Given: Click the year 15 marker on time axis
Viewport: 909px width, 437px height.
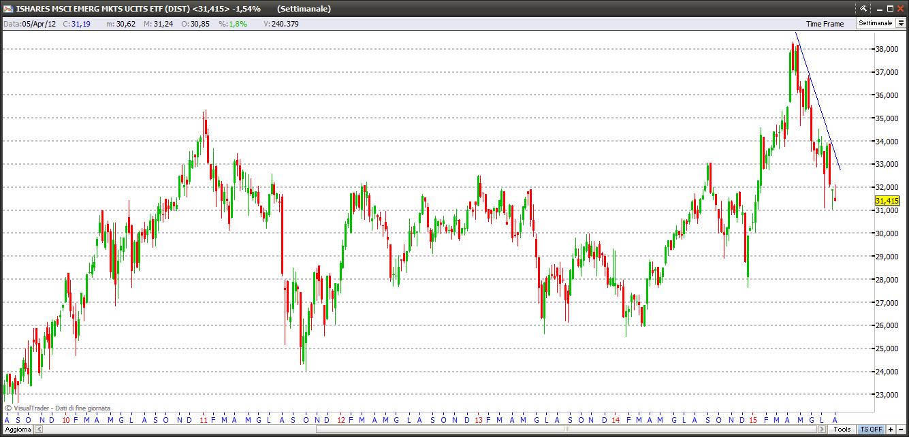Looking at the screenshot, I should [753, 420].
